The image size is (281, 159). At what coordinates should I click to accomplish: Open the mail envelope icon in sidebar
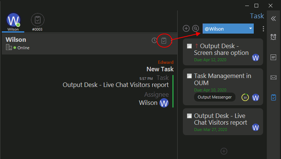[274, 77]
